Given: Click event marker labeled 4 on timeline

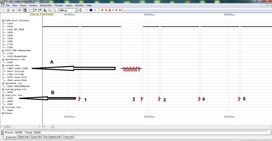Looking at the screenshot, I should 199,99.
